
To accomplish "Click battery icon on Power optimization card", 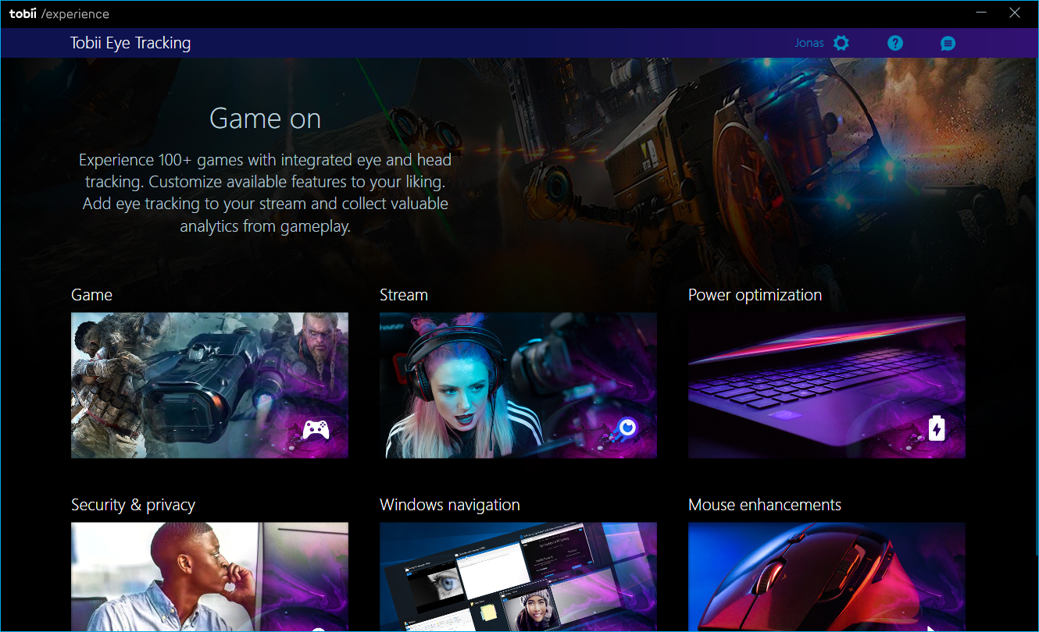I will point(936,428).
